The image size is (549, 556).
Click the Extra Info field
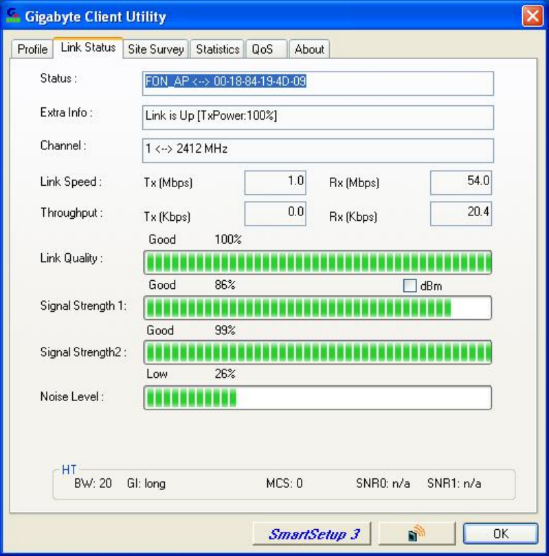pos(318,118)
